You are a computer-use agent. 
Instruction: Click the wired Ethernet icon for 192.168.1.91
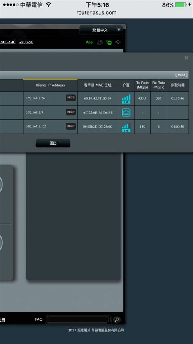pos(126,112)
